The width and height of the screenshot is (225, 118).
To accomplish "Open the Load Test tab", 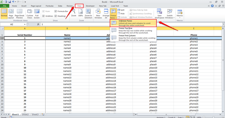I will coord(115,6).
